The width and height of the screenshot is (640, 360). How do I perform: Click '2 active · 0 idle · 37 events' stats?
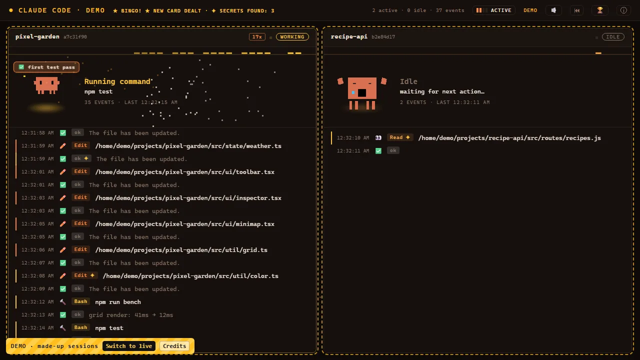pos(418,10)
